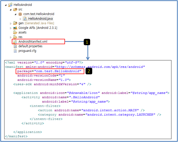The width and height of the screenshot is (178, 142).
Task: Select the res folder label
Action: click(x=21, y=37)
